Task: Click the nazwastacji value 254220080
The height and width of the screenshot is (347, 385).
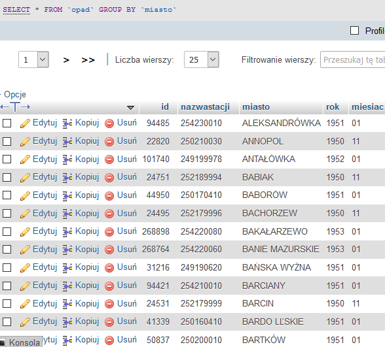Action: [x=201, y=231]
